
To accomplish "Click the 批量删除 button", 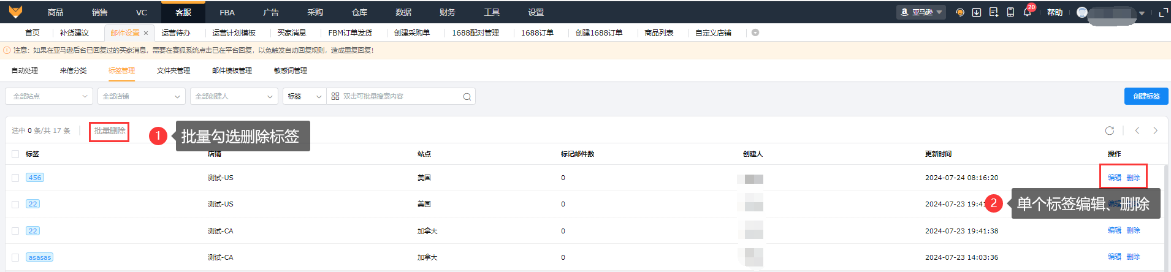I will [x=110, y=131].
